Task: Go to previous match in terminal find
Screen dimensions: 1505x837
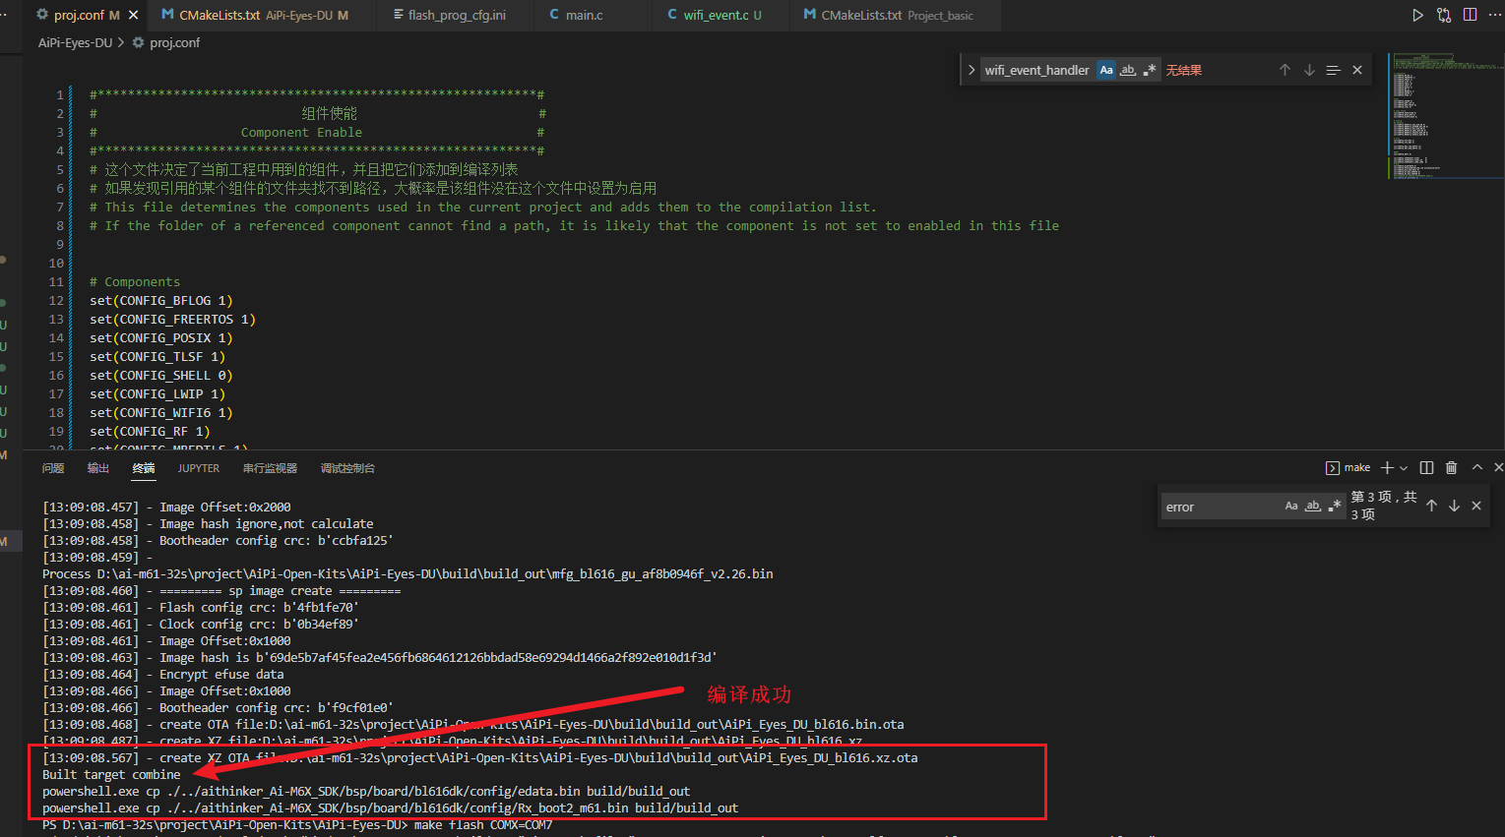Action: click(1431, 506)
